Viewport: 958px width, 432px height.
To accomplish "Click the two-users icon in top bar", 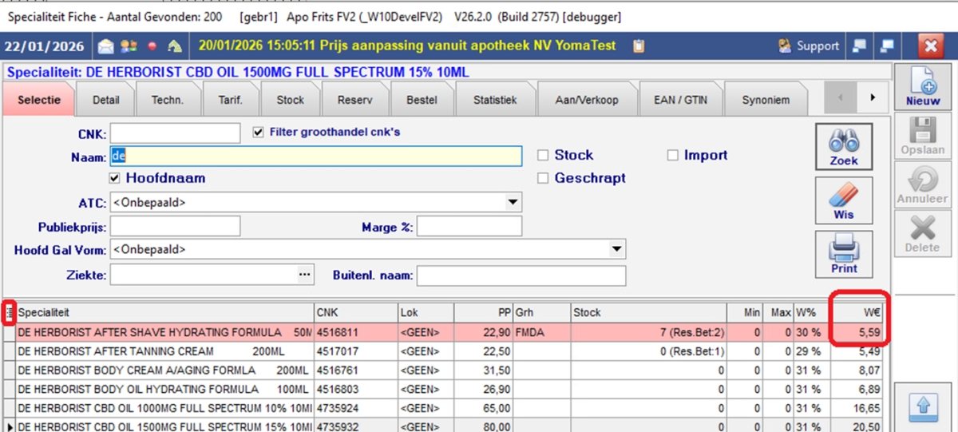I will (x=129, y=46).
